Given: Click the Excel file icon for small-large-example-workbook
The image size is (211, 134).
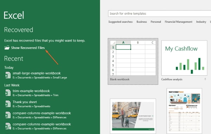Looking at the screenshot, I should pos(8,75).
